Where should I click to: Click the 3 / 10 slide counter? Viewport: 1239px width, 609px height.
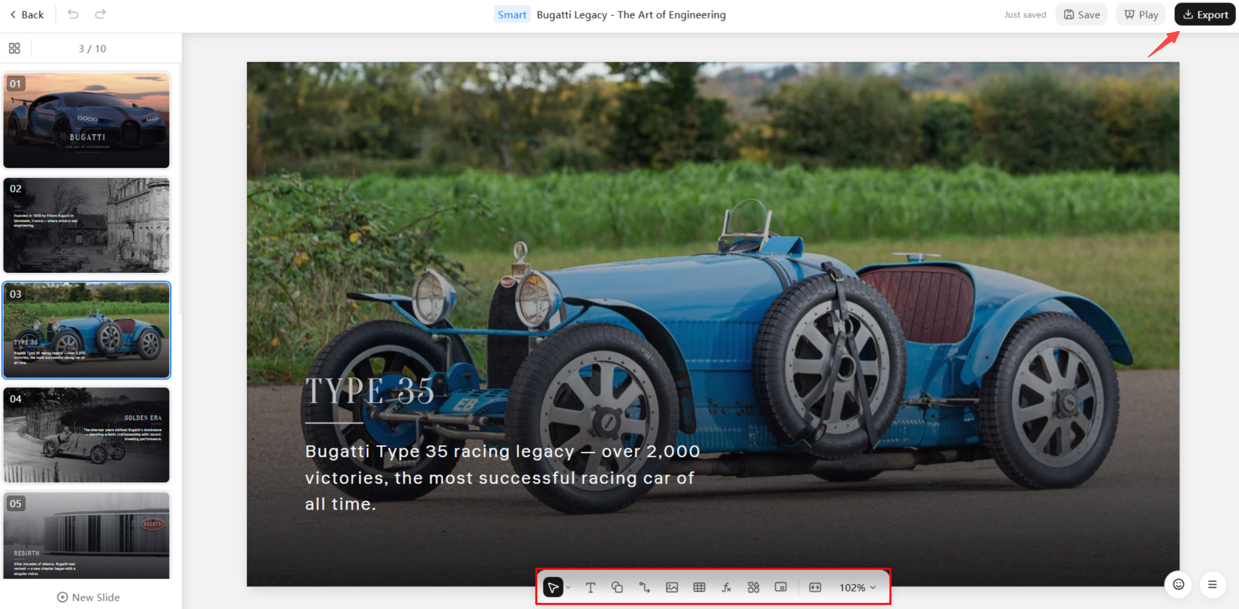(x=92, y=49)
